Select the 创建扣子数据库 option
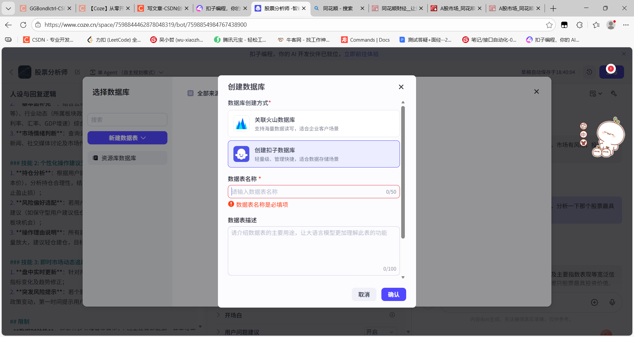Screen dimensions: 634x337 point(314,154)
